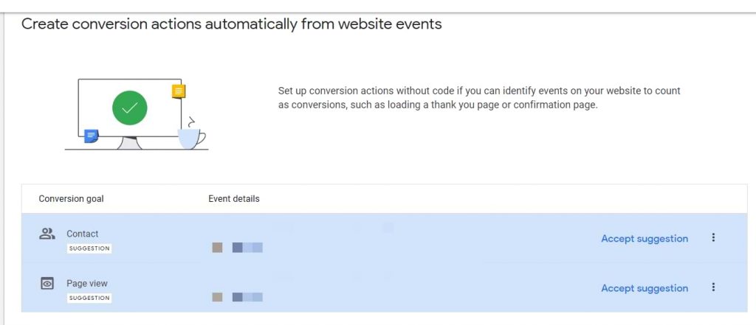Click the yellow sticky note icon
756x325 pixels.
179,91
